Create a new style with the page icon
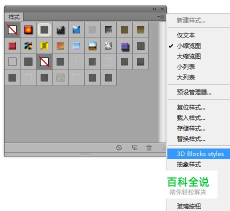The image size is (230, 211). (135, 147)
